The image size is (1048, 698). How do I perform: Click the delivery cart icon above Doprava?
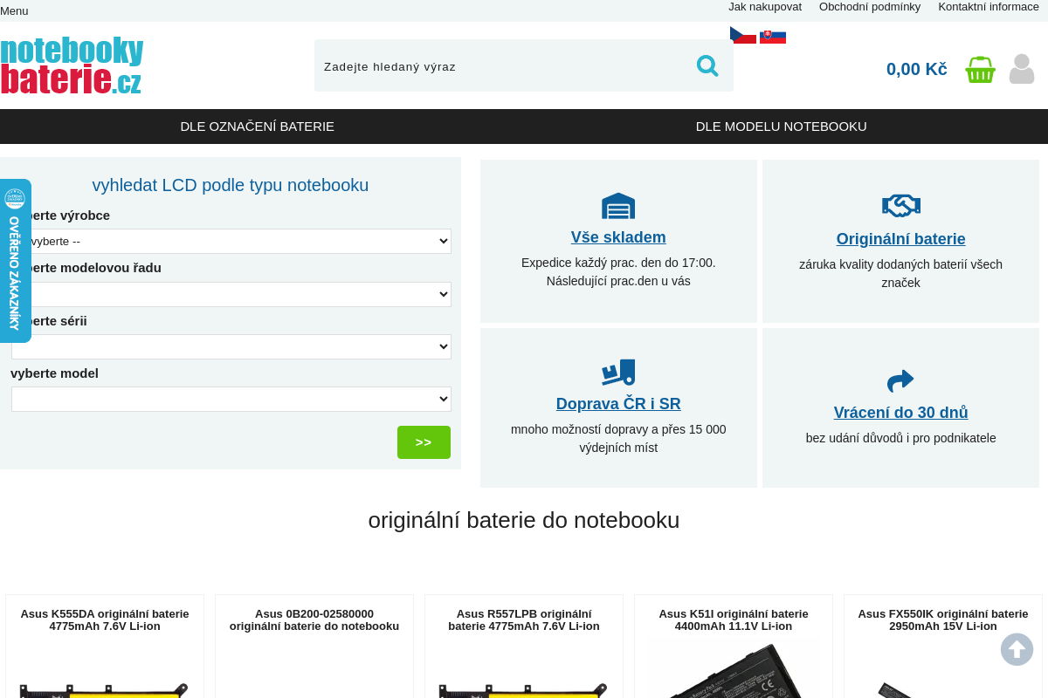coord(618,373)
